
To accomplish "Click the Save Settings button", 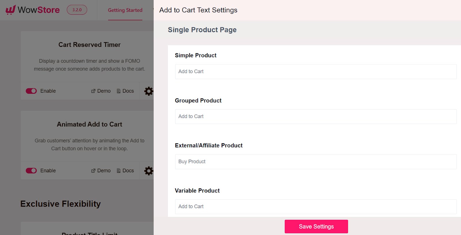I will (316, 226).
